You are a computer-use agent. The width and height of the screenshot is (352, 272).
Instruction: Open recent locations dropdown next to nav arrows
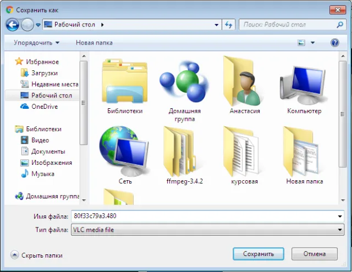click(x=38, y=25)
